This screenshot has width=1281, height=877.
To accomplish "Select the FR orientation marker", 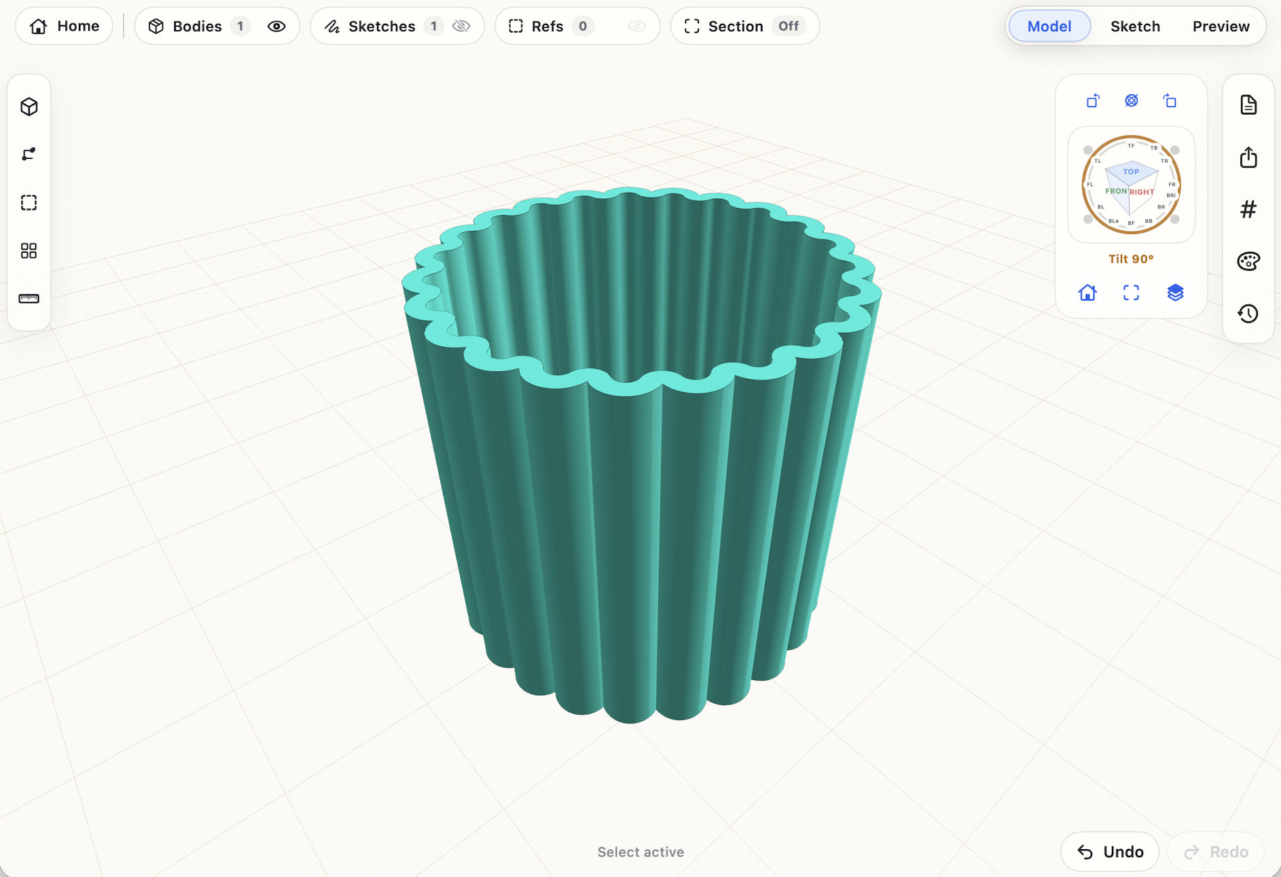I will click(1172, 185).
